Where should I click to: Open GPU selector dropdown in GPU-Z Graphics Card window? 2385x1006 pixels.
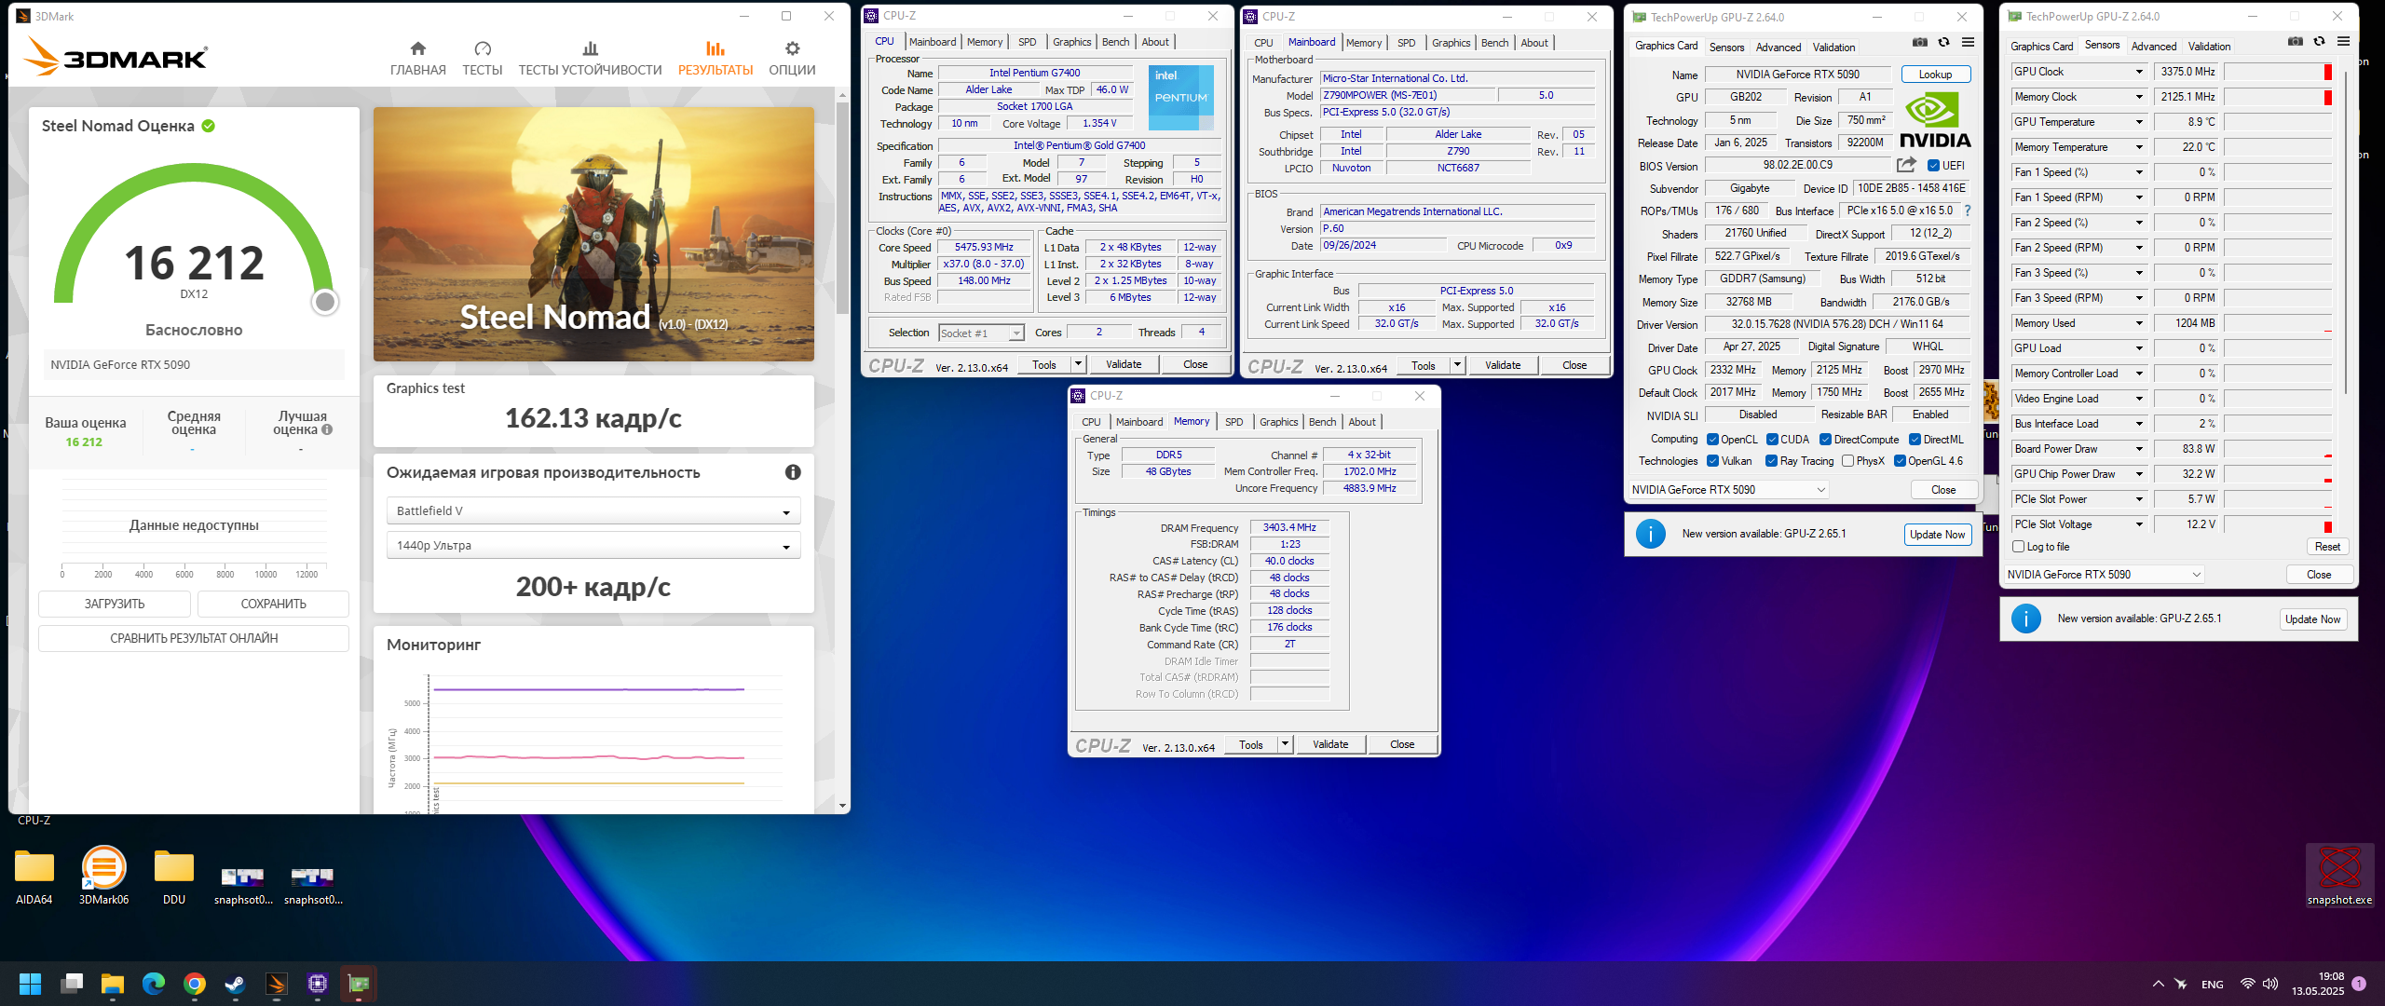1728,490
